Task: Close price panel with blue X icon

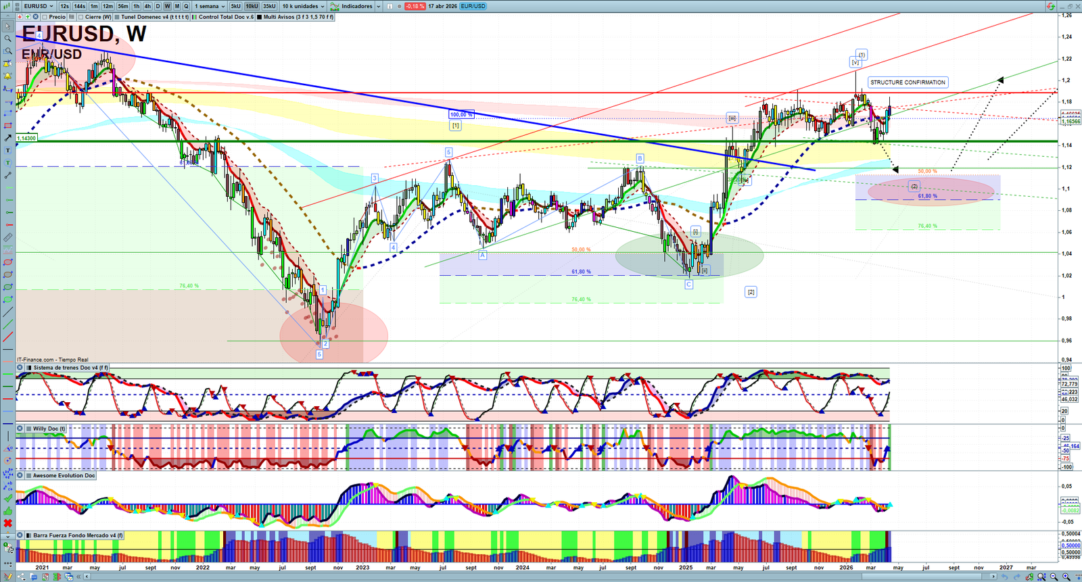Action: (x=36, y=17)
